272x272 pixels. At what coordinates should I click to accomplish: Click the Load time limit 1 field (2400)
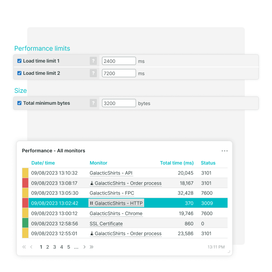(x=119, y=61)
